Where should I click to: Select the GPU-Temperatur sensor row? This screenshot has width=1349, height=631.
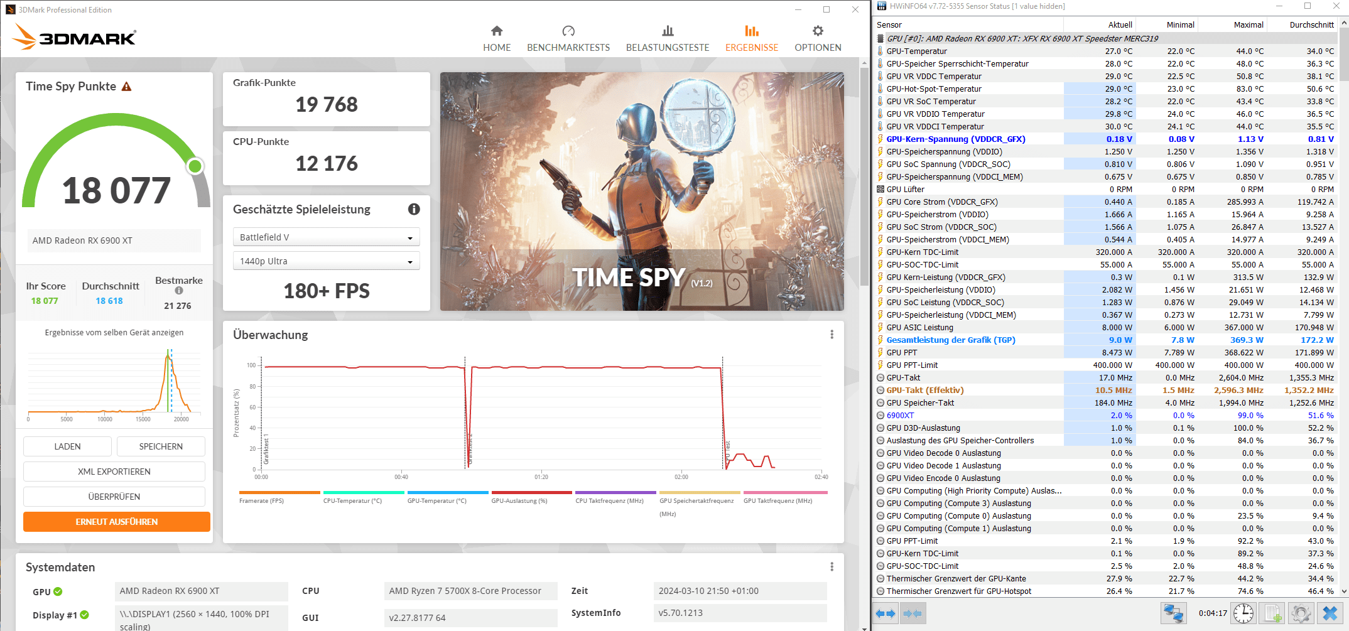point(1107,51)
